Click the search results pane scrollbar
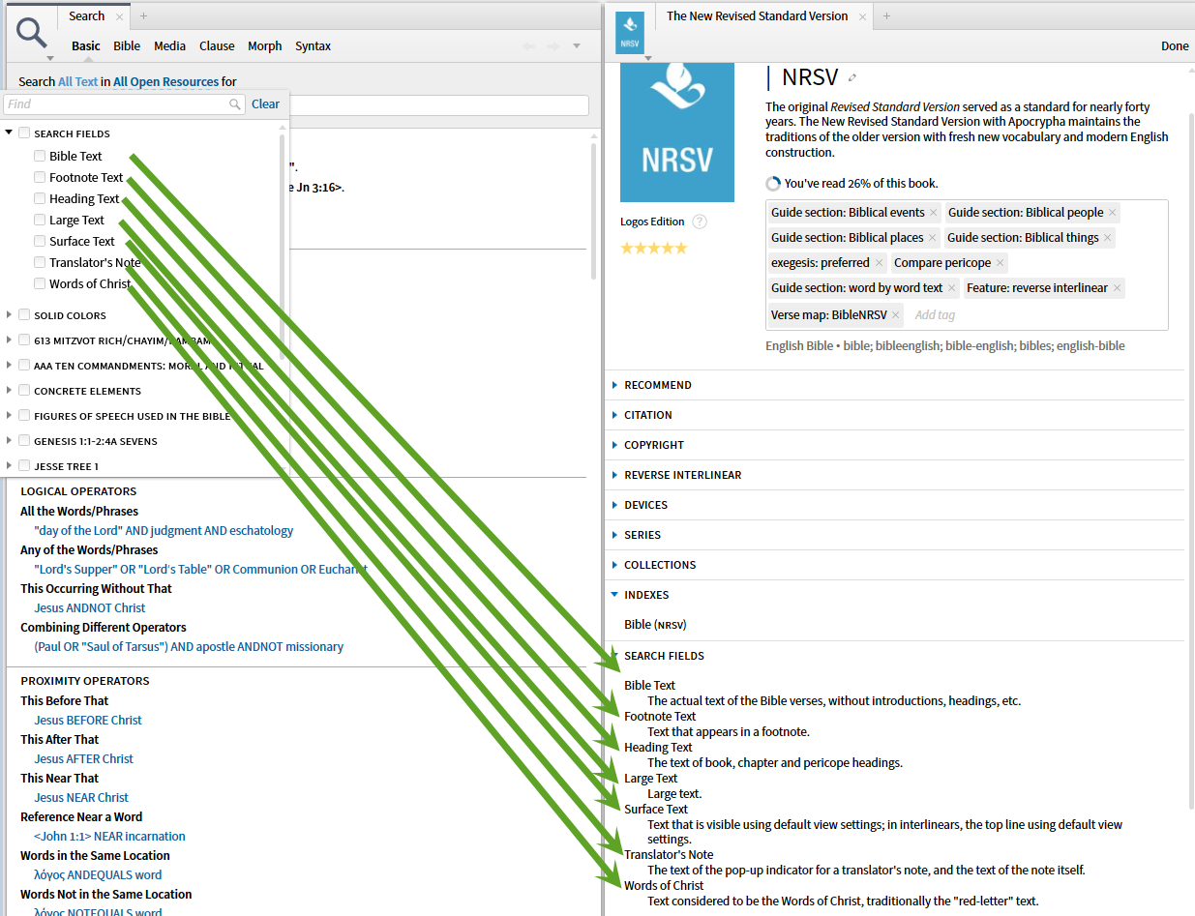The width and height of the screenshot is (1195, 916). [x=593, y=211]
